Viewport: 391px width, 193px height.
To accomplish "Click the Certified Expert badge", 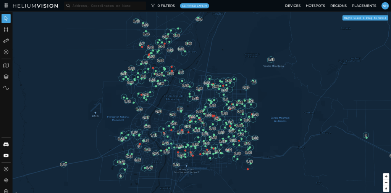I will click(194, 6).
